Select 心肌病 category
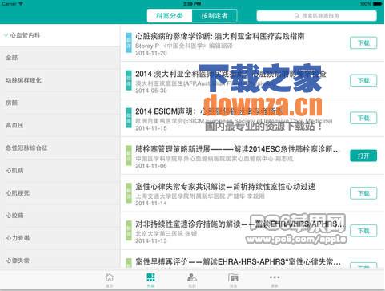 tap(60, 170)
